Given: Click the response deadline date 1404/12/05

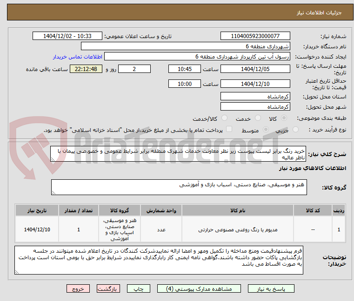Looking at the screenshot, I should coord(255,69).
